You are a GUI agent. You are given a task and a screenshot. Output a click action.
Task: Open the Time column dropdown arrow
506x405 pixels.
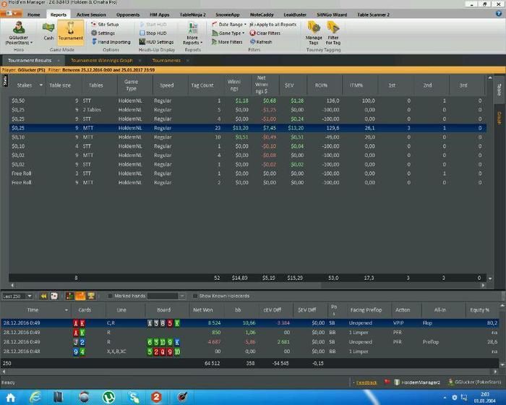coord(67,310)
